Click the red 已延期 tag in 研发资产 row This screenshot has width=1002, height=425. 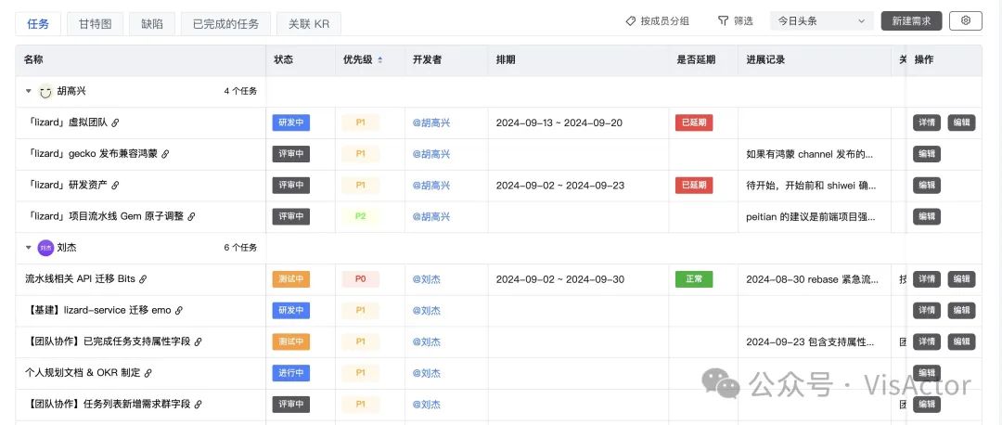[x=694, y=186]
